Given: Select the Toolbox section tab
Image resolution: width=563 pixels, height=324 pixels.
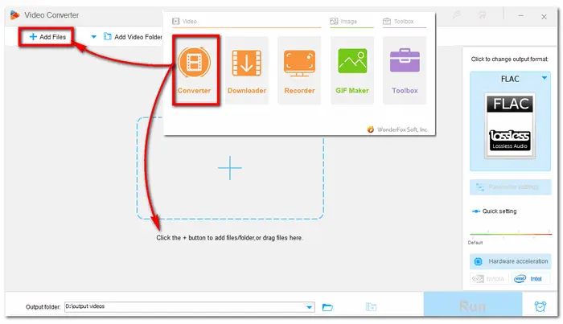Looking at the screenshot, I should [398, 22].
